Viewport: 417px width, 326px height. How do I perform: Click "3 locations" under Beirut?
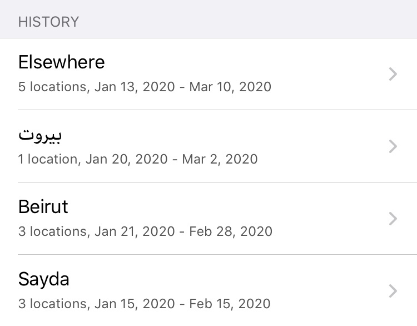click(x=52, y=231)
